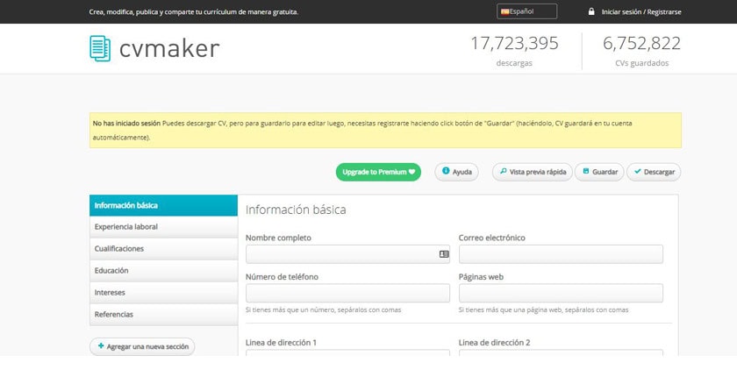This screenshot has height=377, width=737.
Task: Open the Cualificaciones section
Action: pos(163,249)
